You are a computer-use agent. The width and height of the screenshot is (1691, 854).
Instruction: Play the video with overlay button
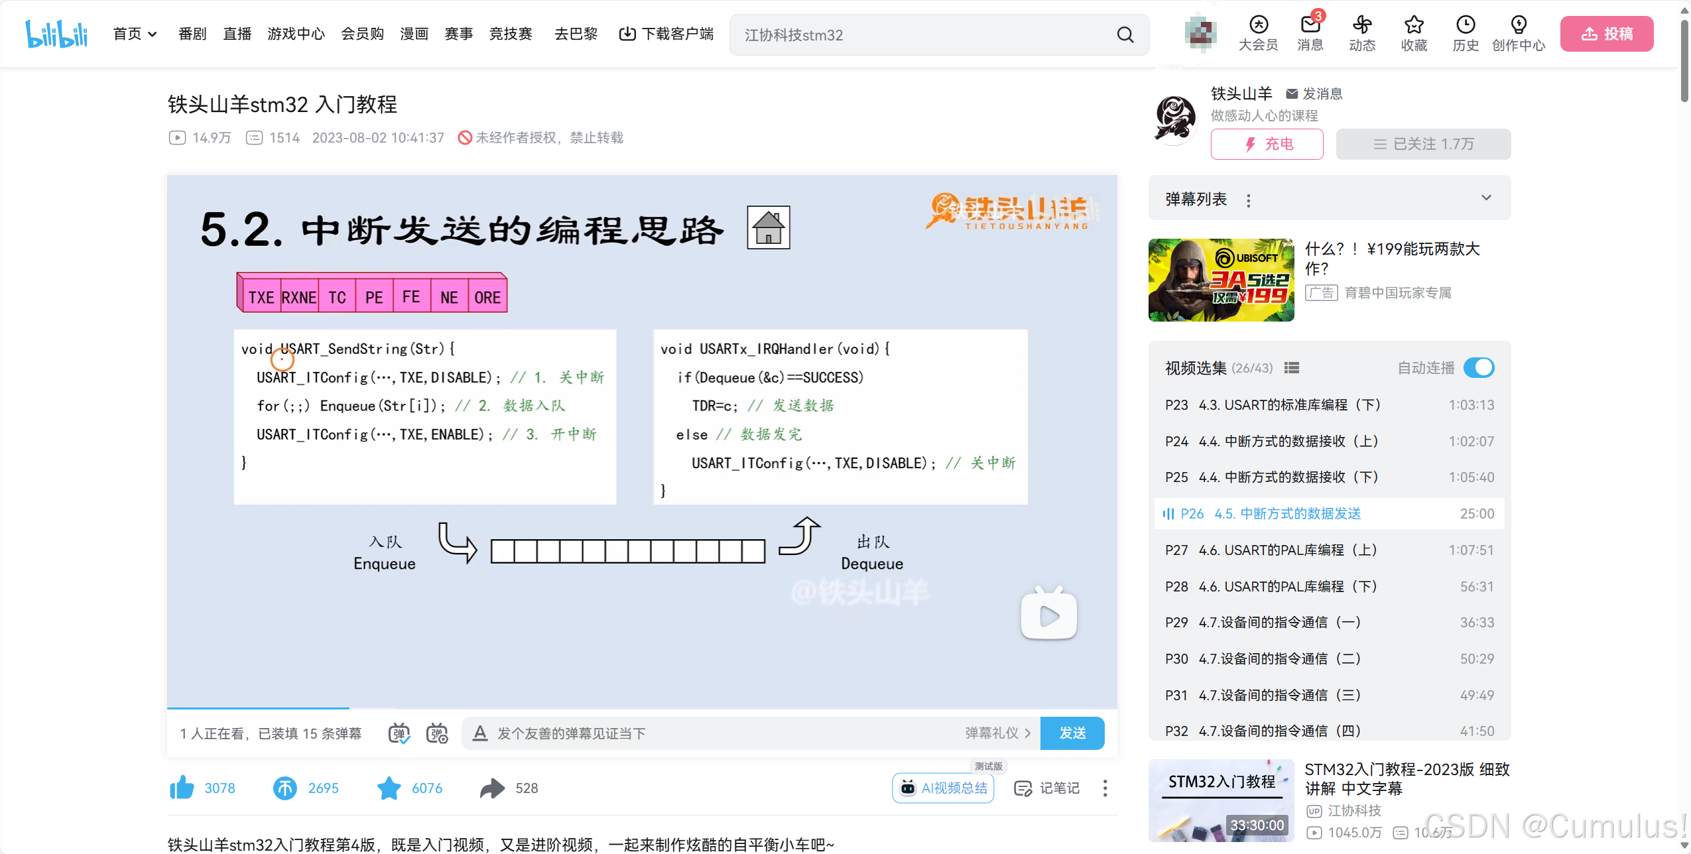point(1048,615)
